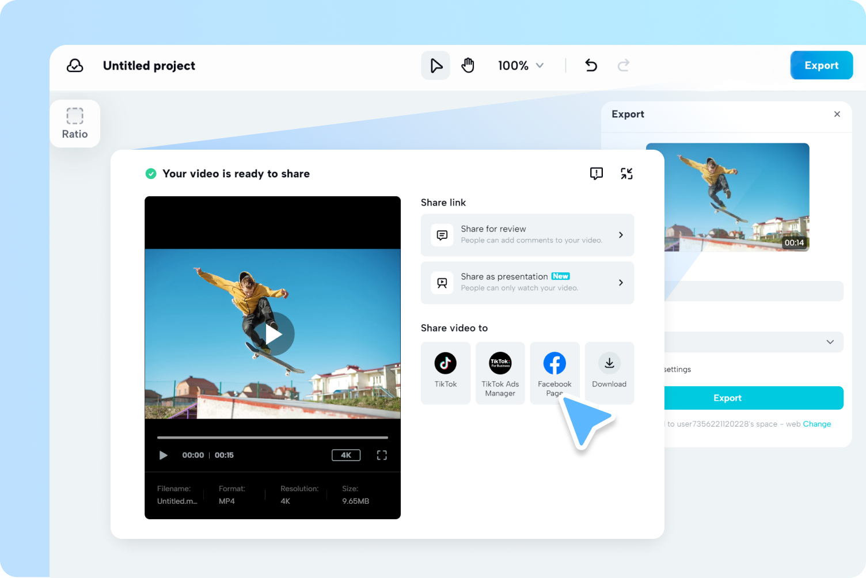
Task: Share video to Facebook Page
Action: (554, 373)
